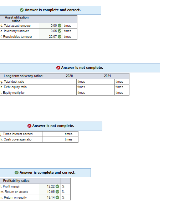Click the 'n. Return on equity' label

tap(14, 198)
